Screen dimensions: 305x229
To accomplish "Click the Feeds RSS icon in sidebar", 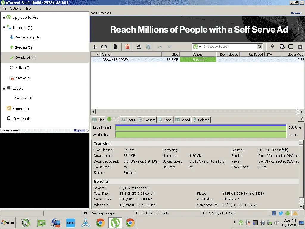I will [x=9, y=108].
